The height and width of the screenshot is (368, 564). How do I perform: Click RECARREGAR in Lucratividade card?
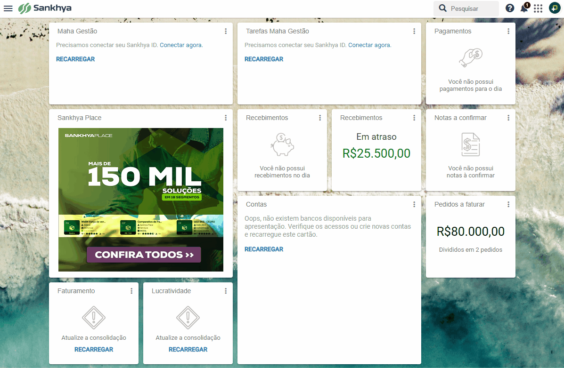(188, 350)
